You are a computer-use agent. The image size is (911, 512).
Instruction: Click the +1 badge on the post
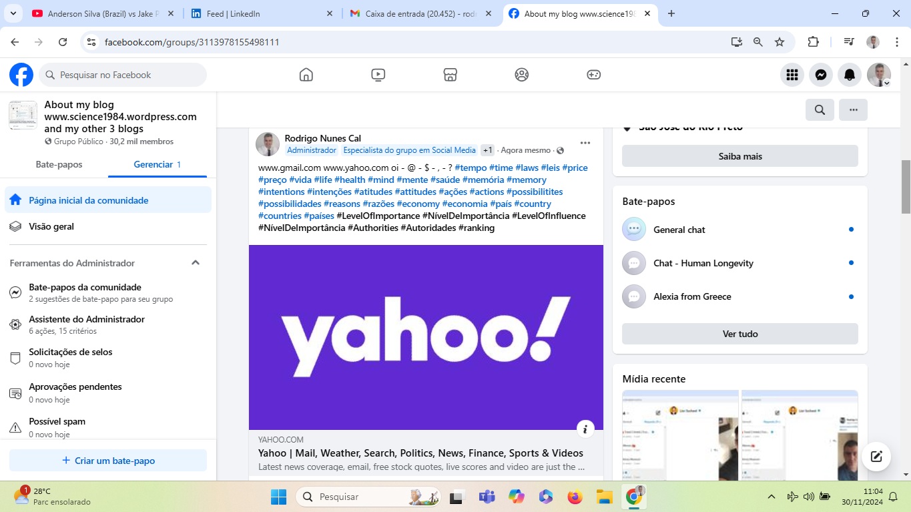[488, 150]
